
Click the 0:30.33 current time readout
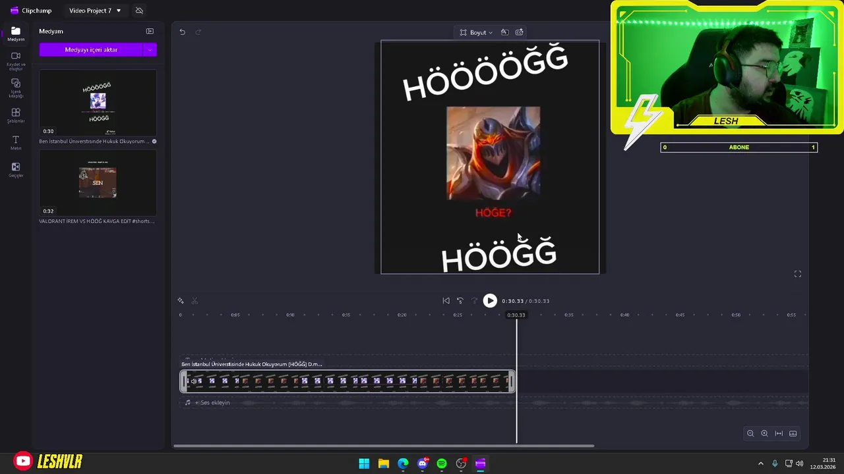click(512, 301)
